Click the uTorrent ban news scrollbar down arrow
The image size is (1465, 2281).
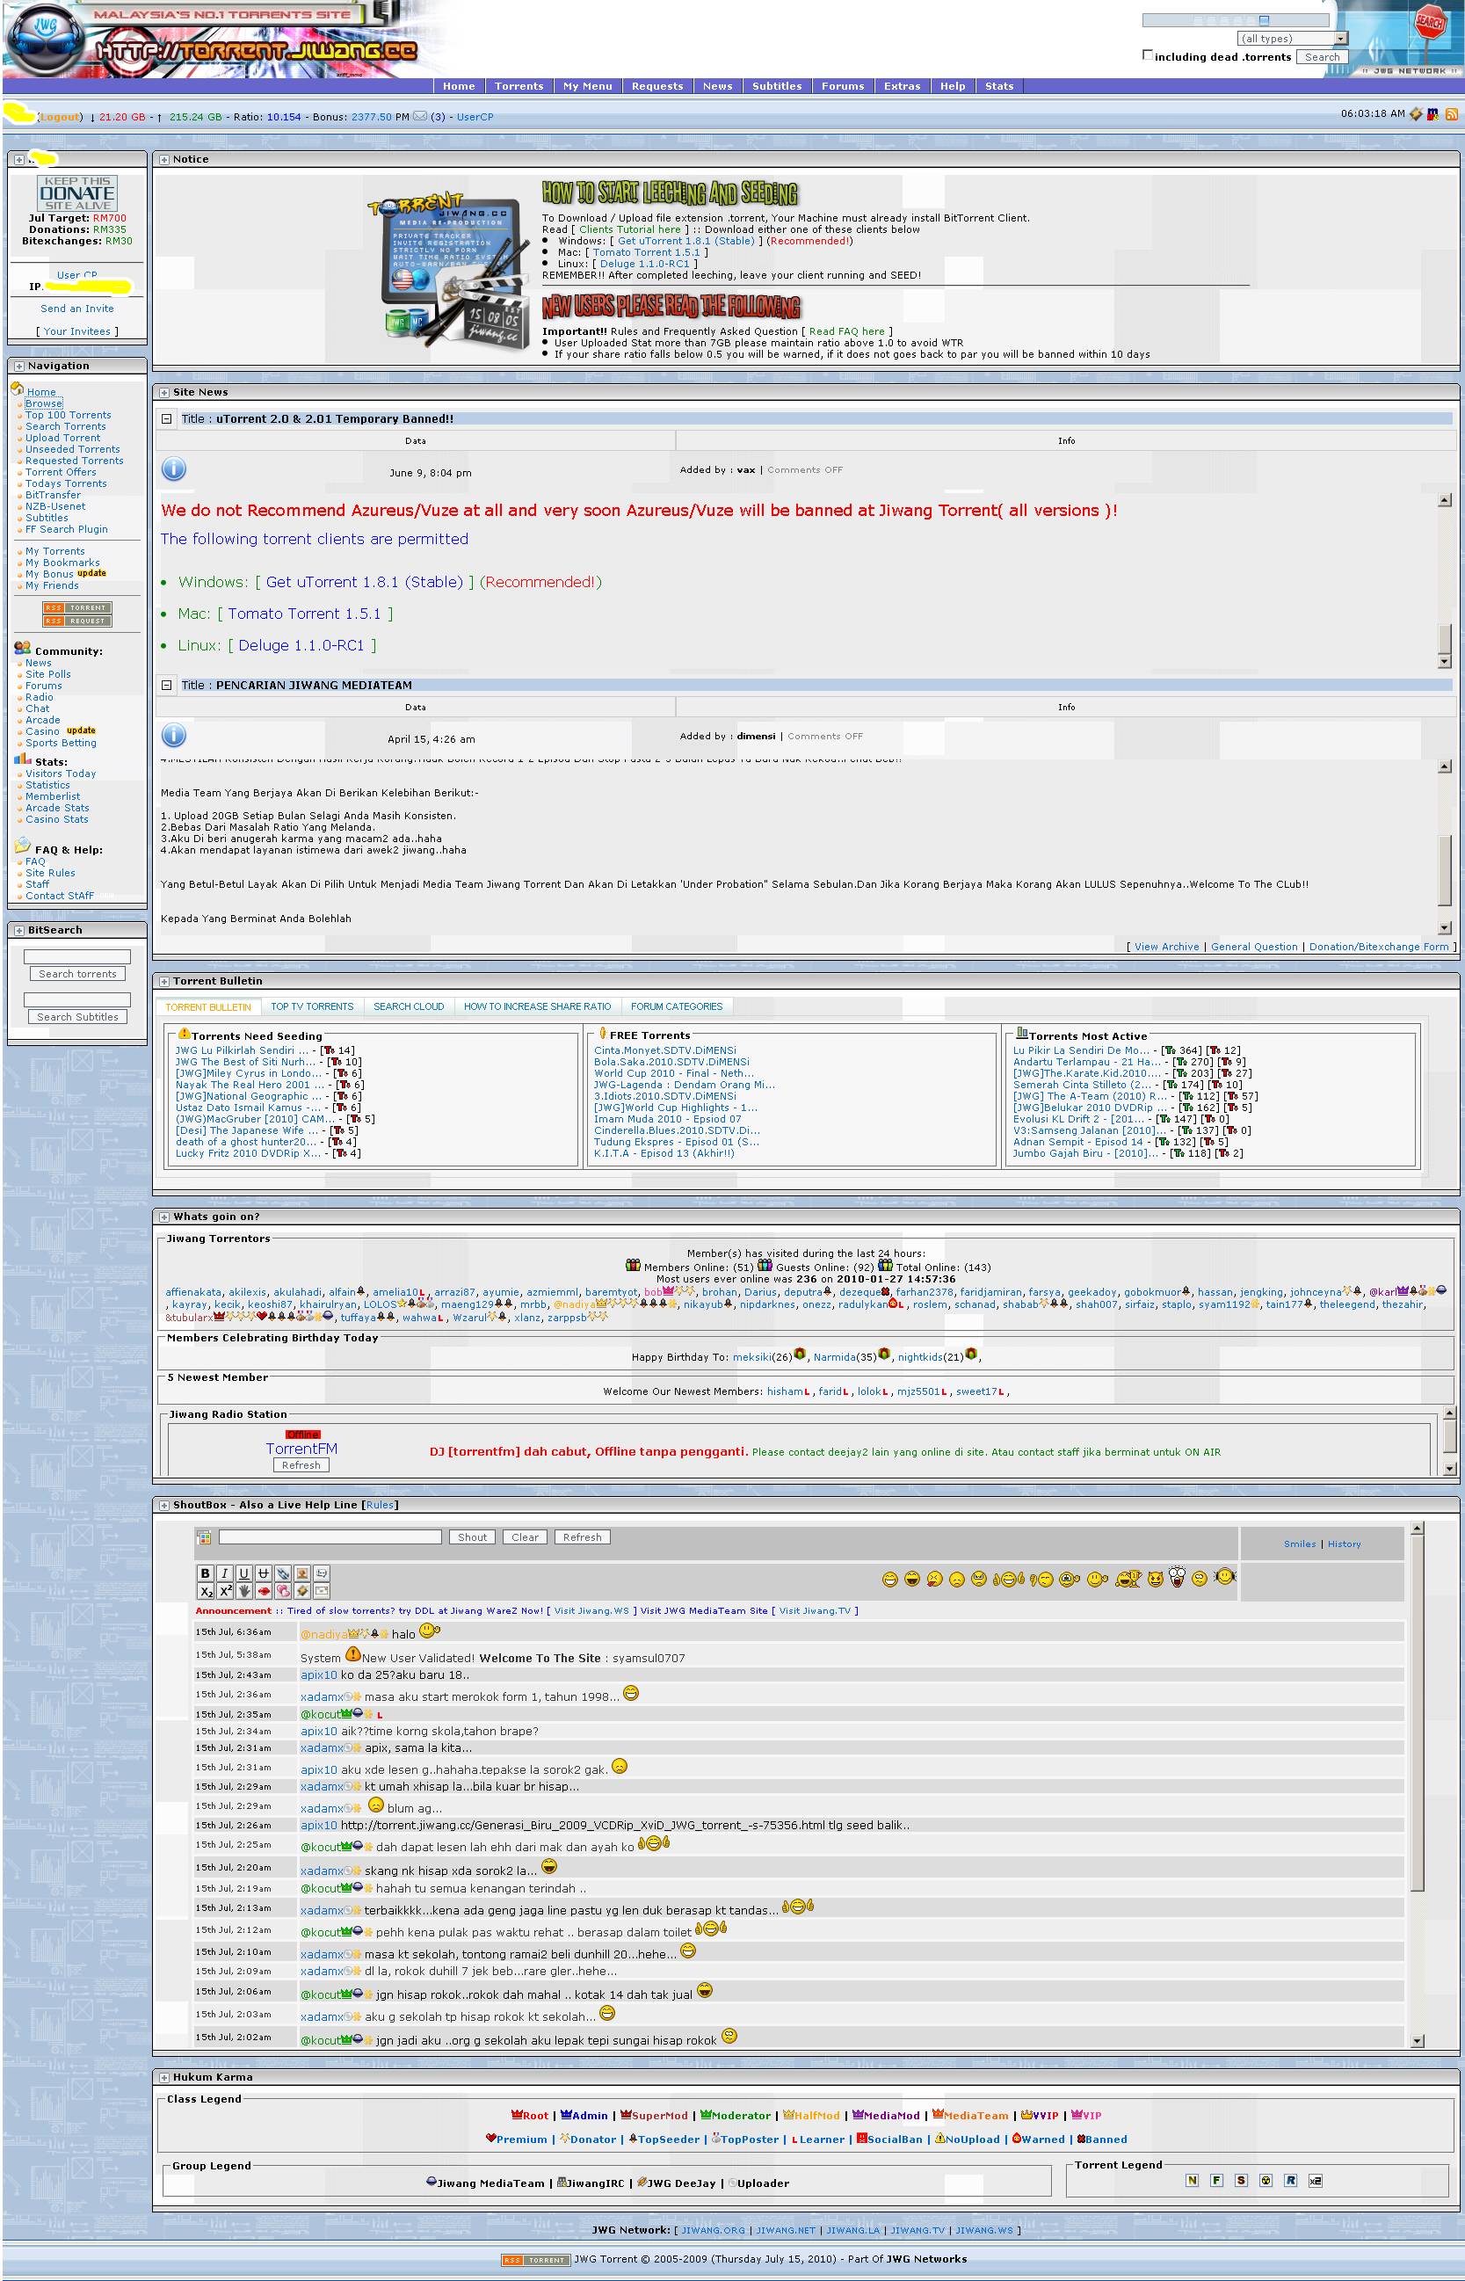coord(1444,661)
